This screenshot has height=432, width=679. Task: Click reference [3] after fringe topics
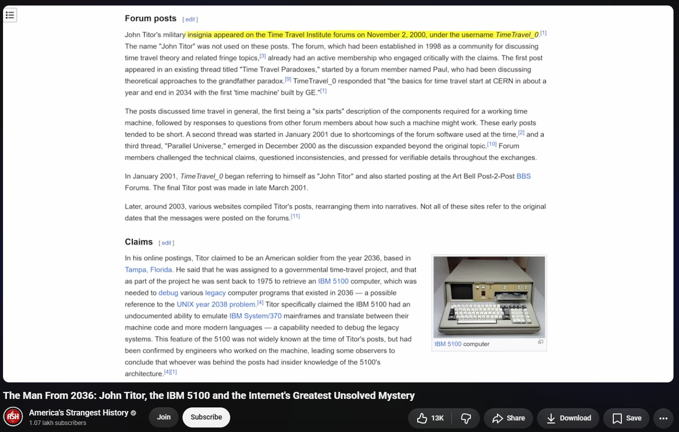pos(263,56)
